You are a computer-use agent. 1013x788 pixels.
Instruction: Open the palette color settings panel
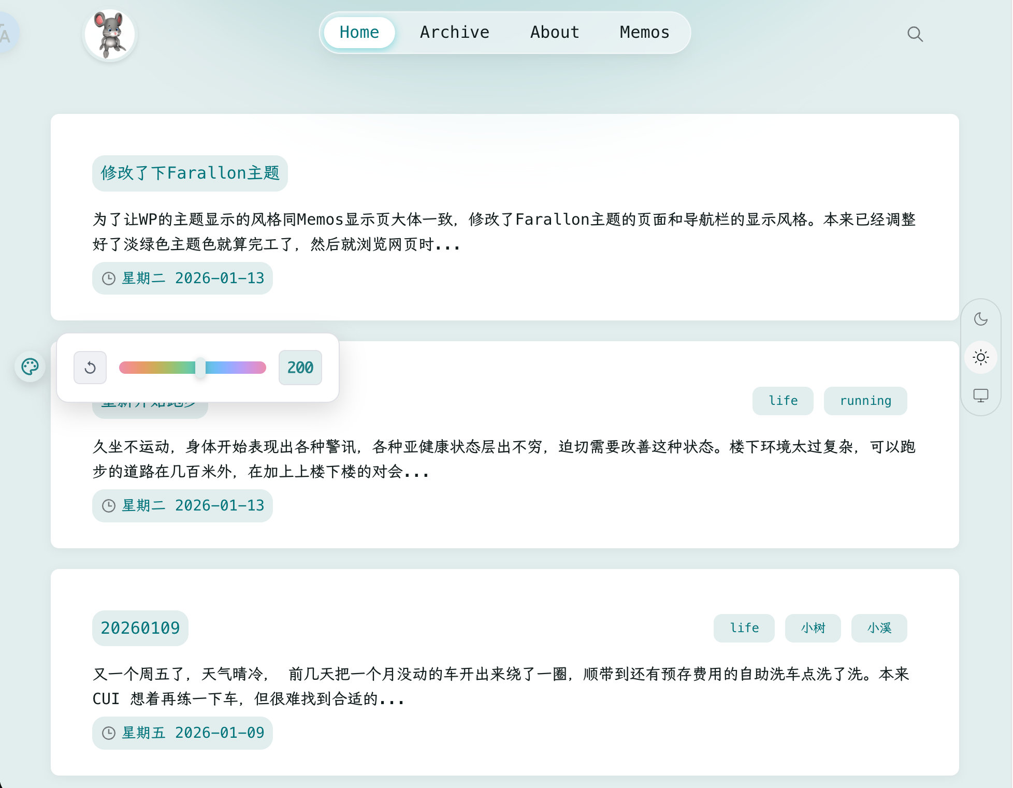tap(30, 367)
